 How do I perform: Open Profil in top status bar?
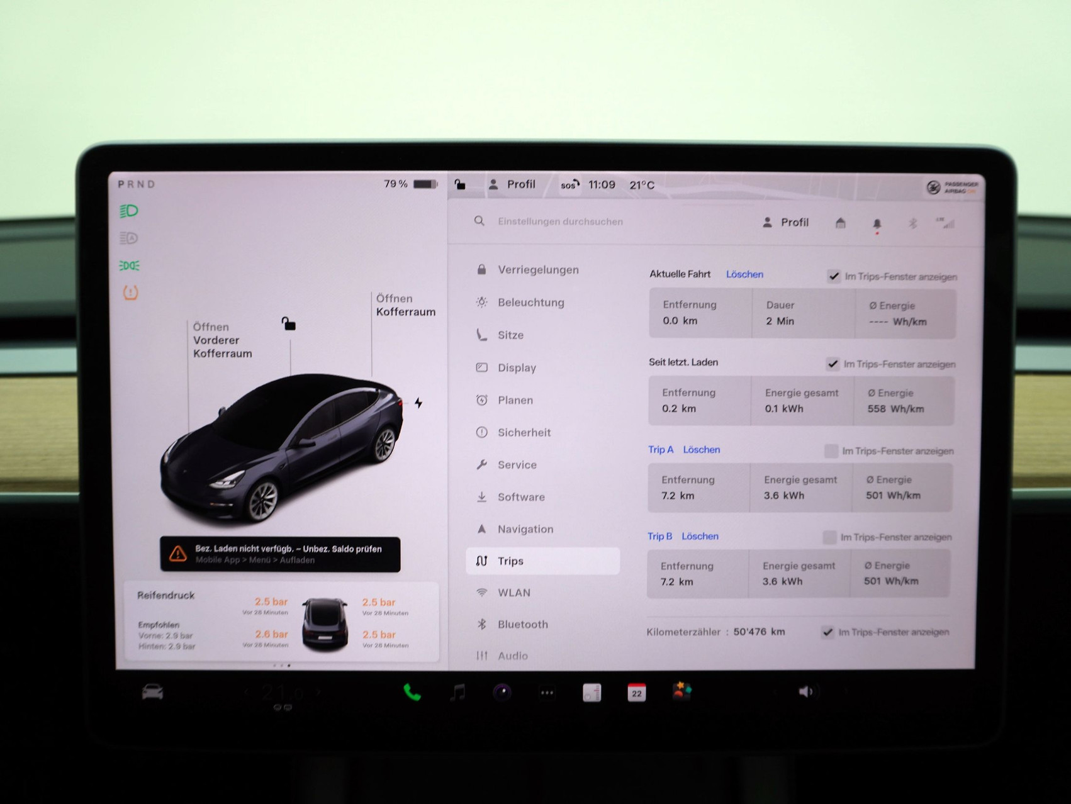click(x=512, y=184)
